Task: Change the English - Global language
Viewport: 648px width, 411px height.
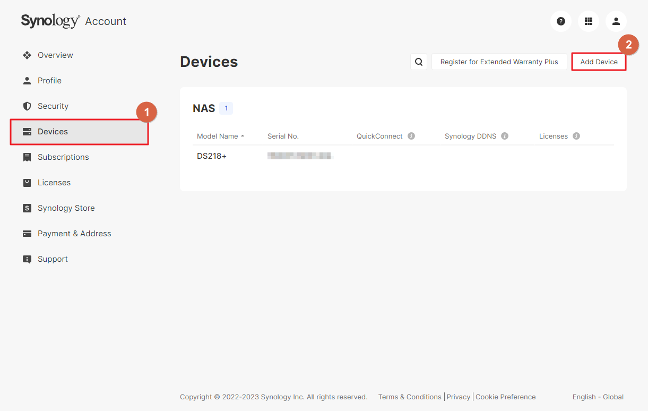Action: 598,397
